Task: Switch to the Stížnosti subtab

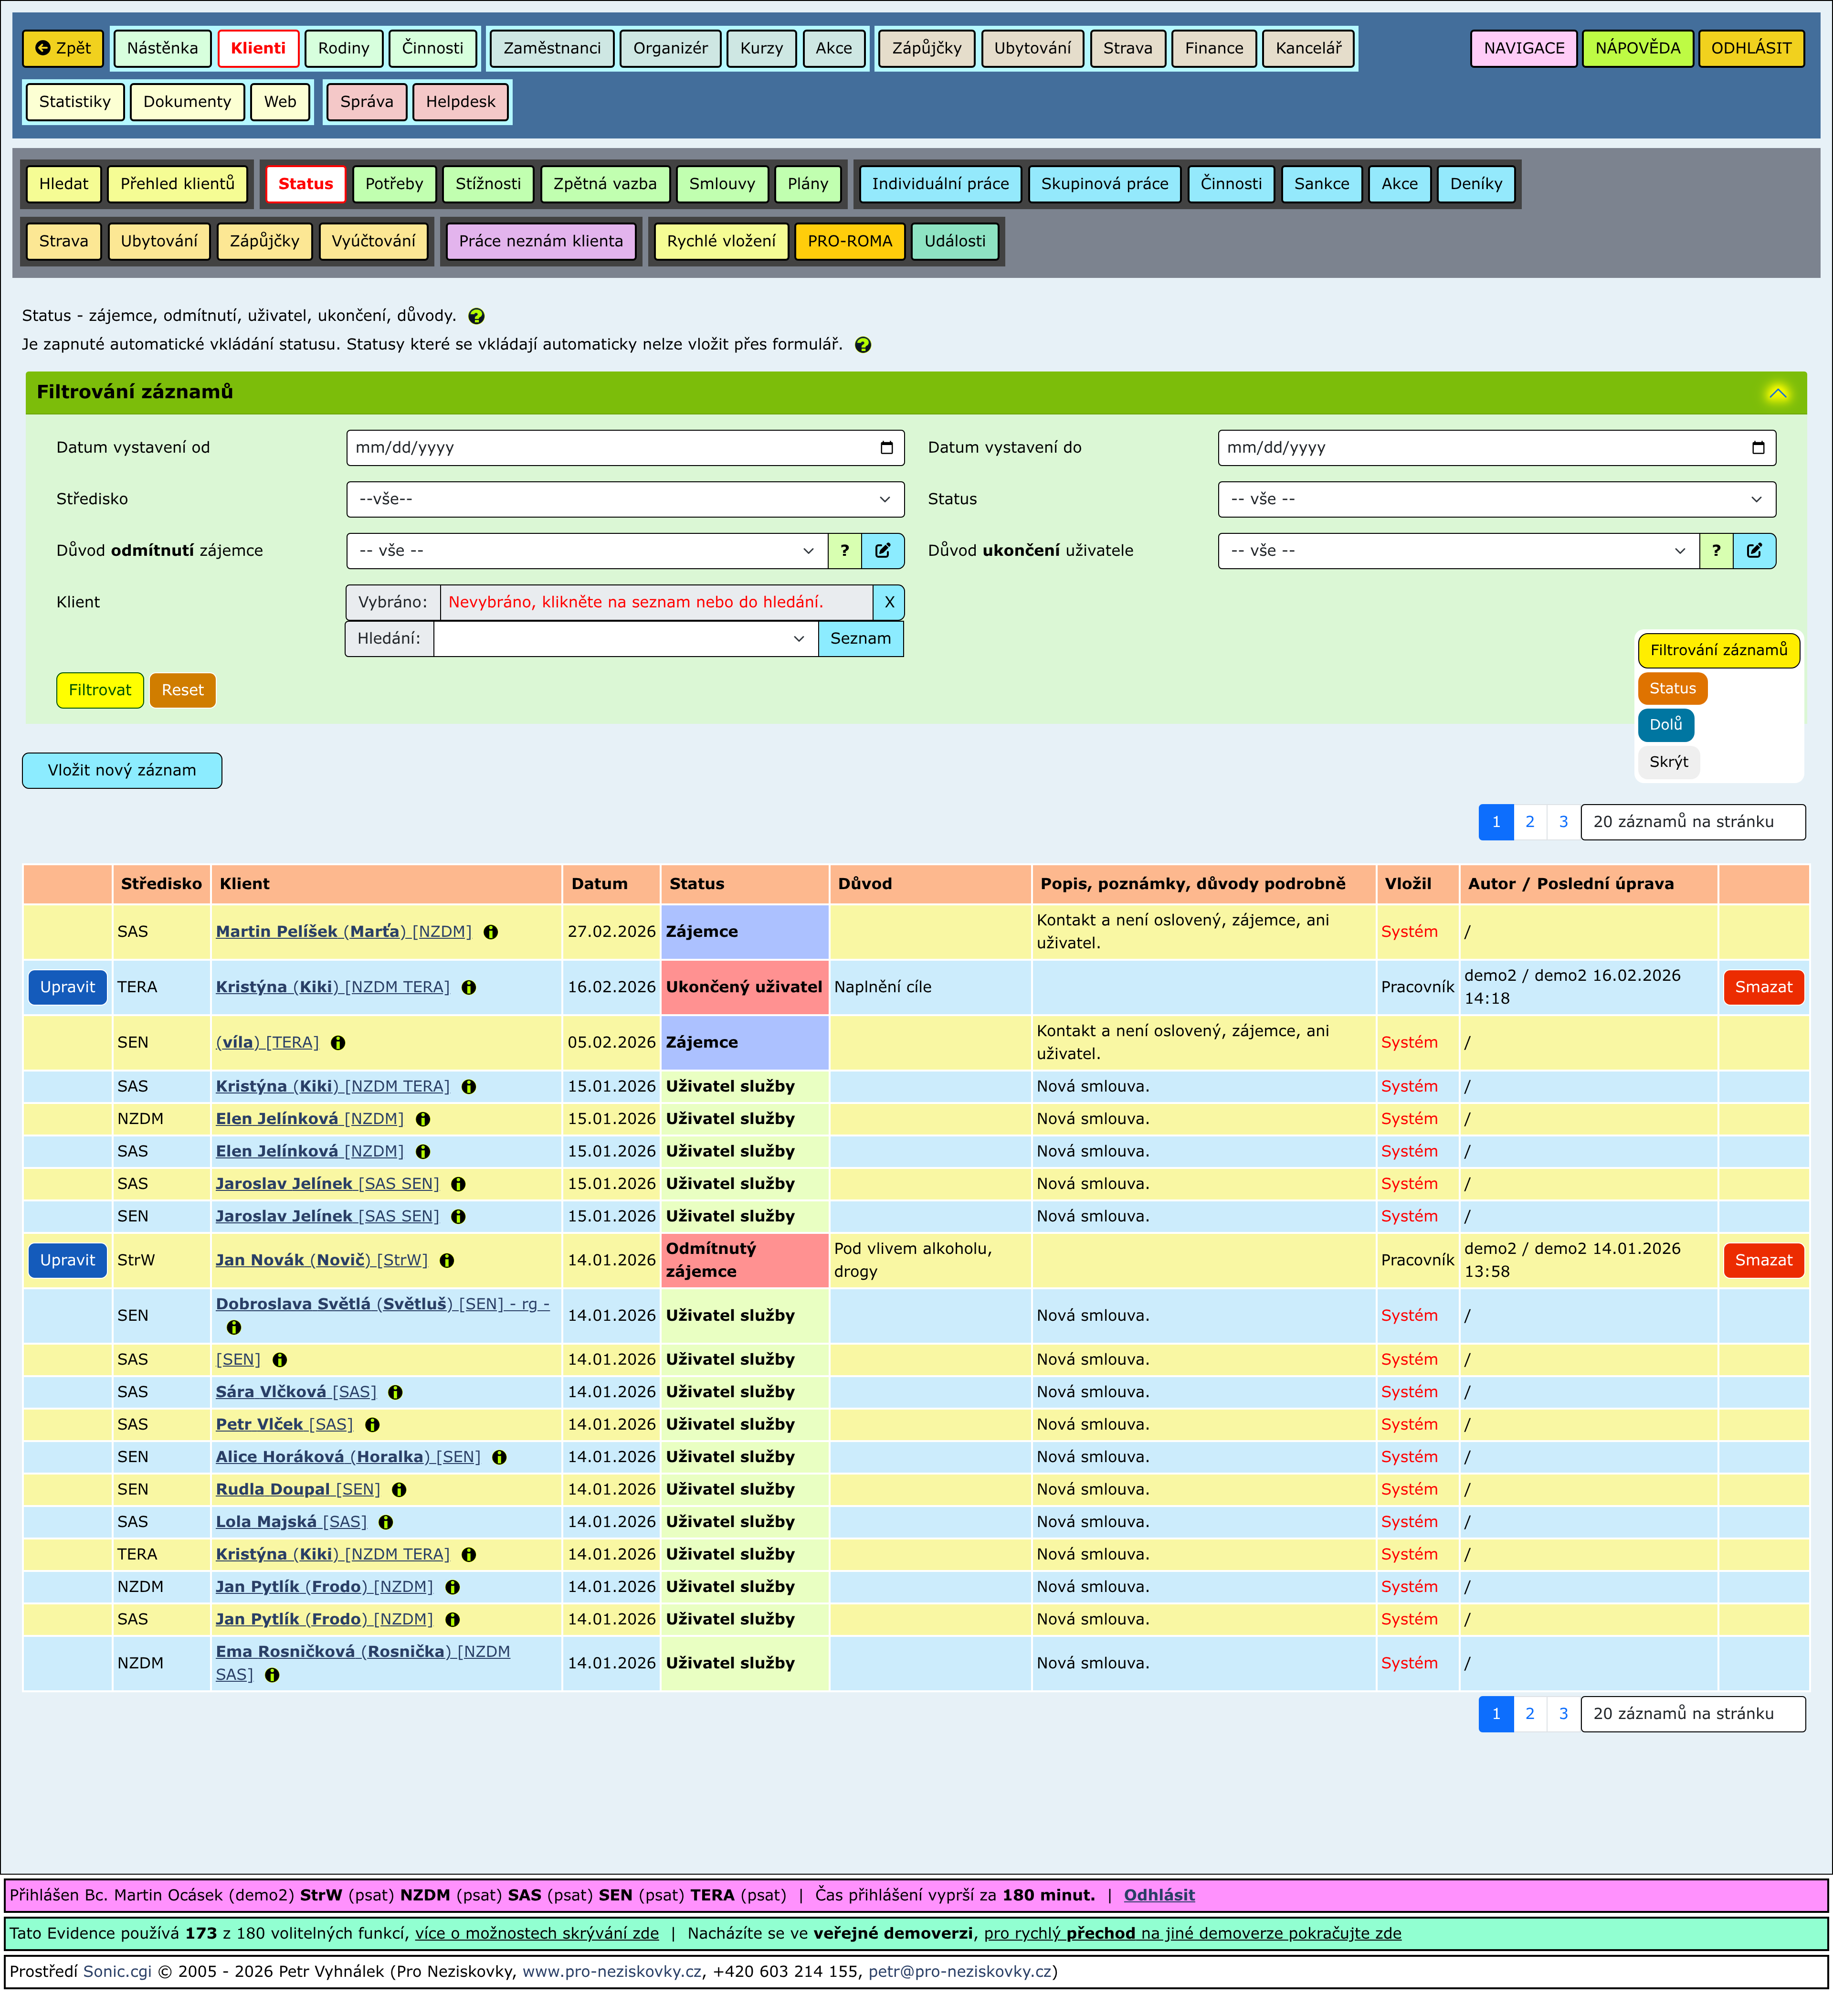Action: [488, 184]
